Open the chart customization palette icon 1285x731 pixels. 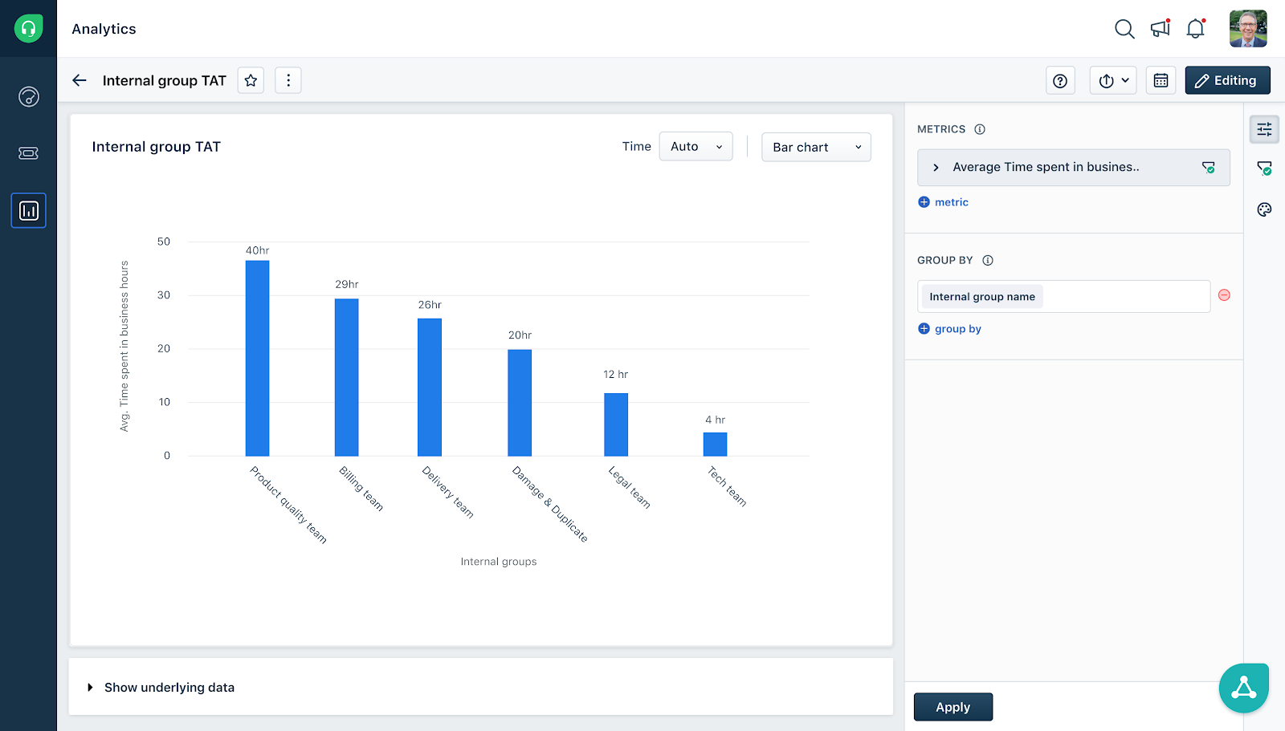click(1263, 209)
